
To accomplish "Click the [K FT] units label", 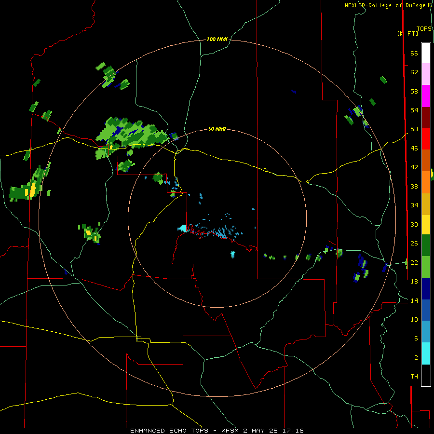I will click(x=407, y=33).
